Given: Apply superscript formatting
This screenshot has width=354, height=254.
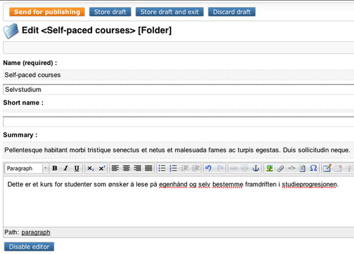Looking at the screenshot, I should pyautogui.click(x=102, y=168).
